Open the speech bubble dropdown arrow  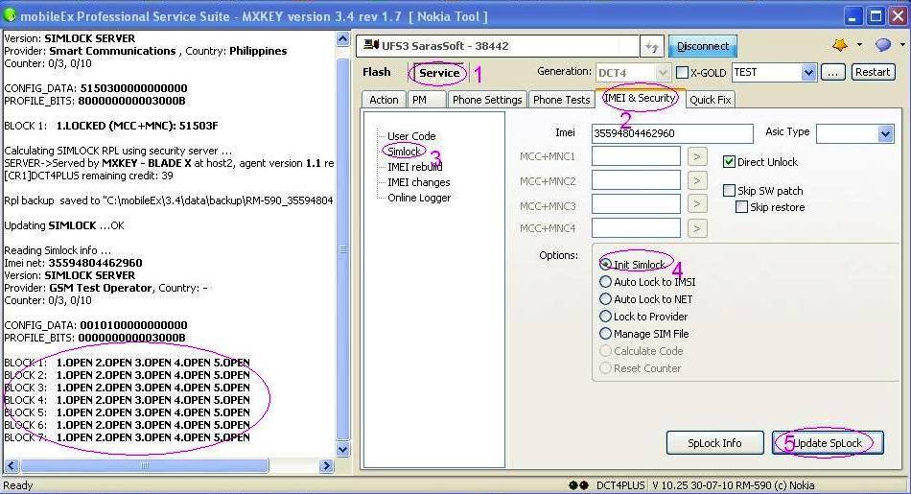click(902, 45)
